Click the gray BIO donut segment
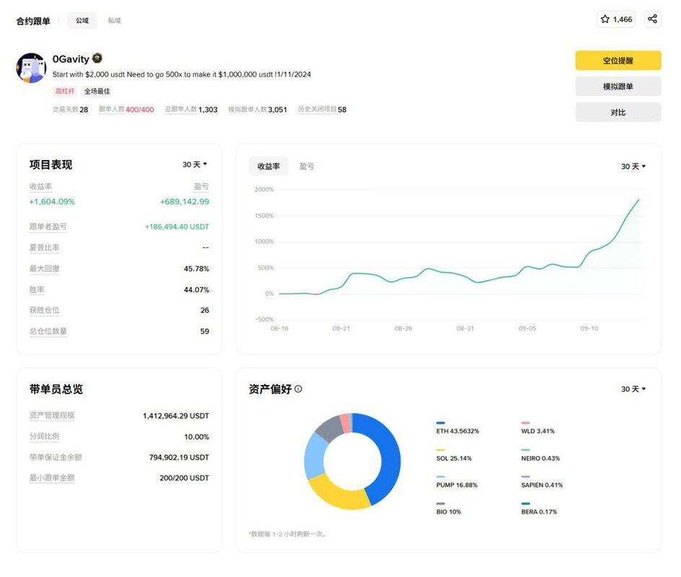Screen dimensions: 681x577 (x=329, y=428)
